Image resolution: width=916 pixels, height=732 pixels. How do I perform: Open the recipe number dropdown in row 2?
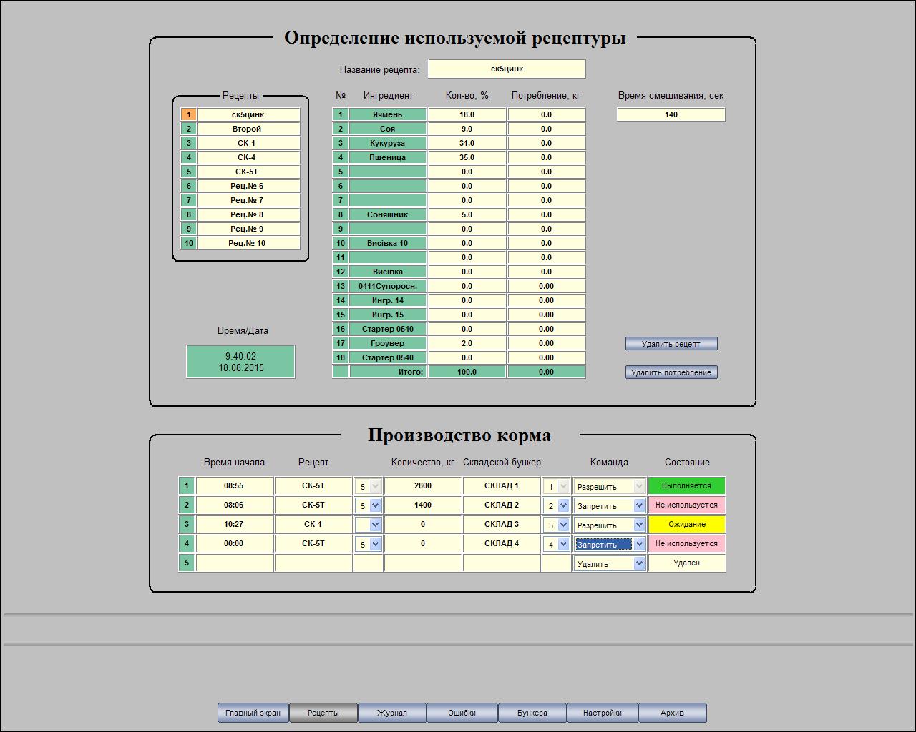[374, 505]
